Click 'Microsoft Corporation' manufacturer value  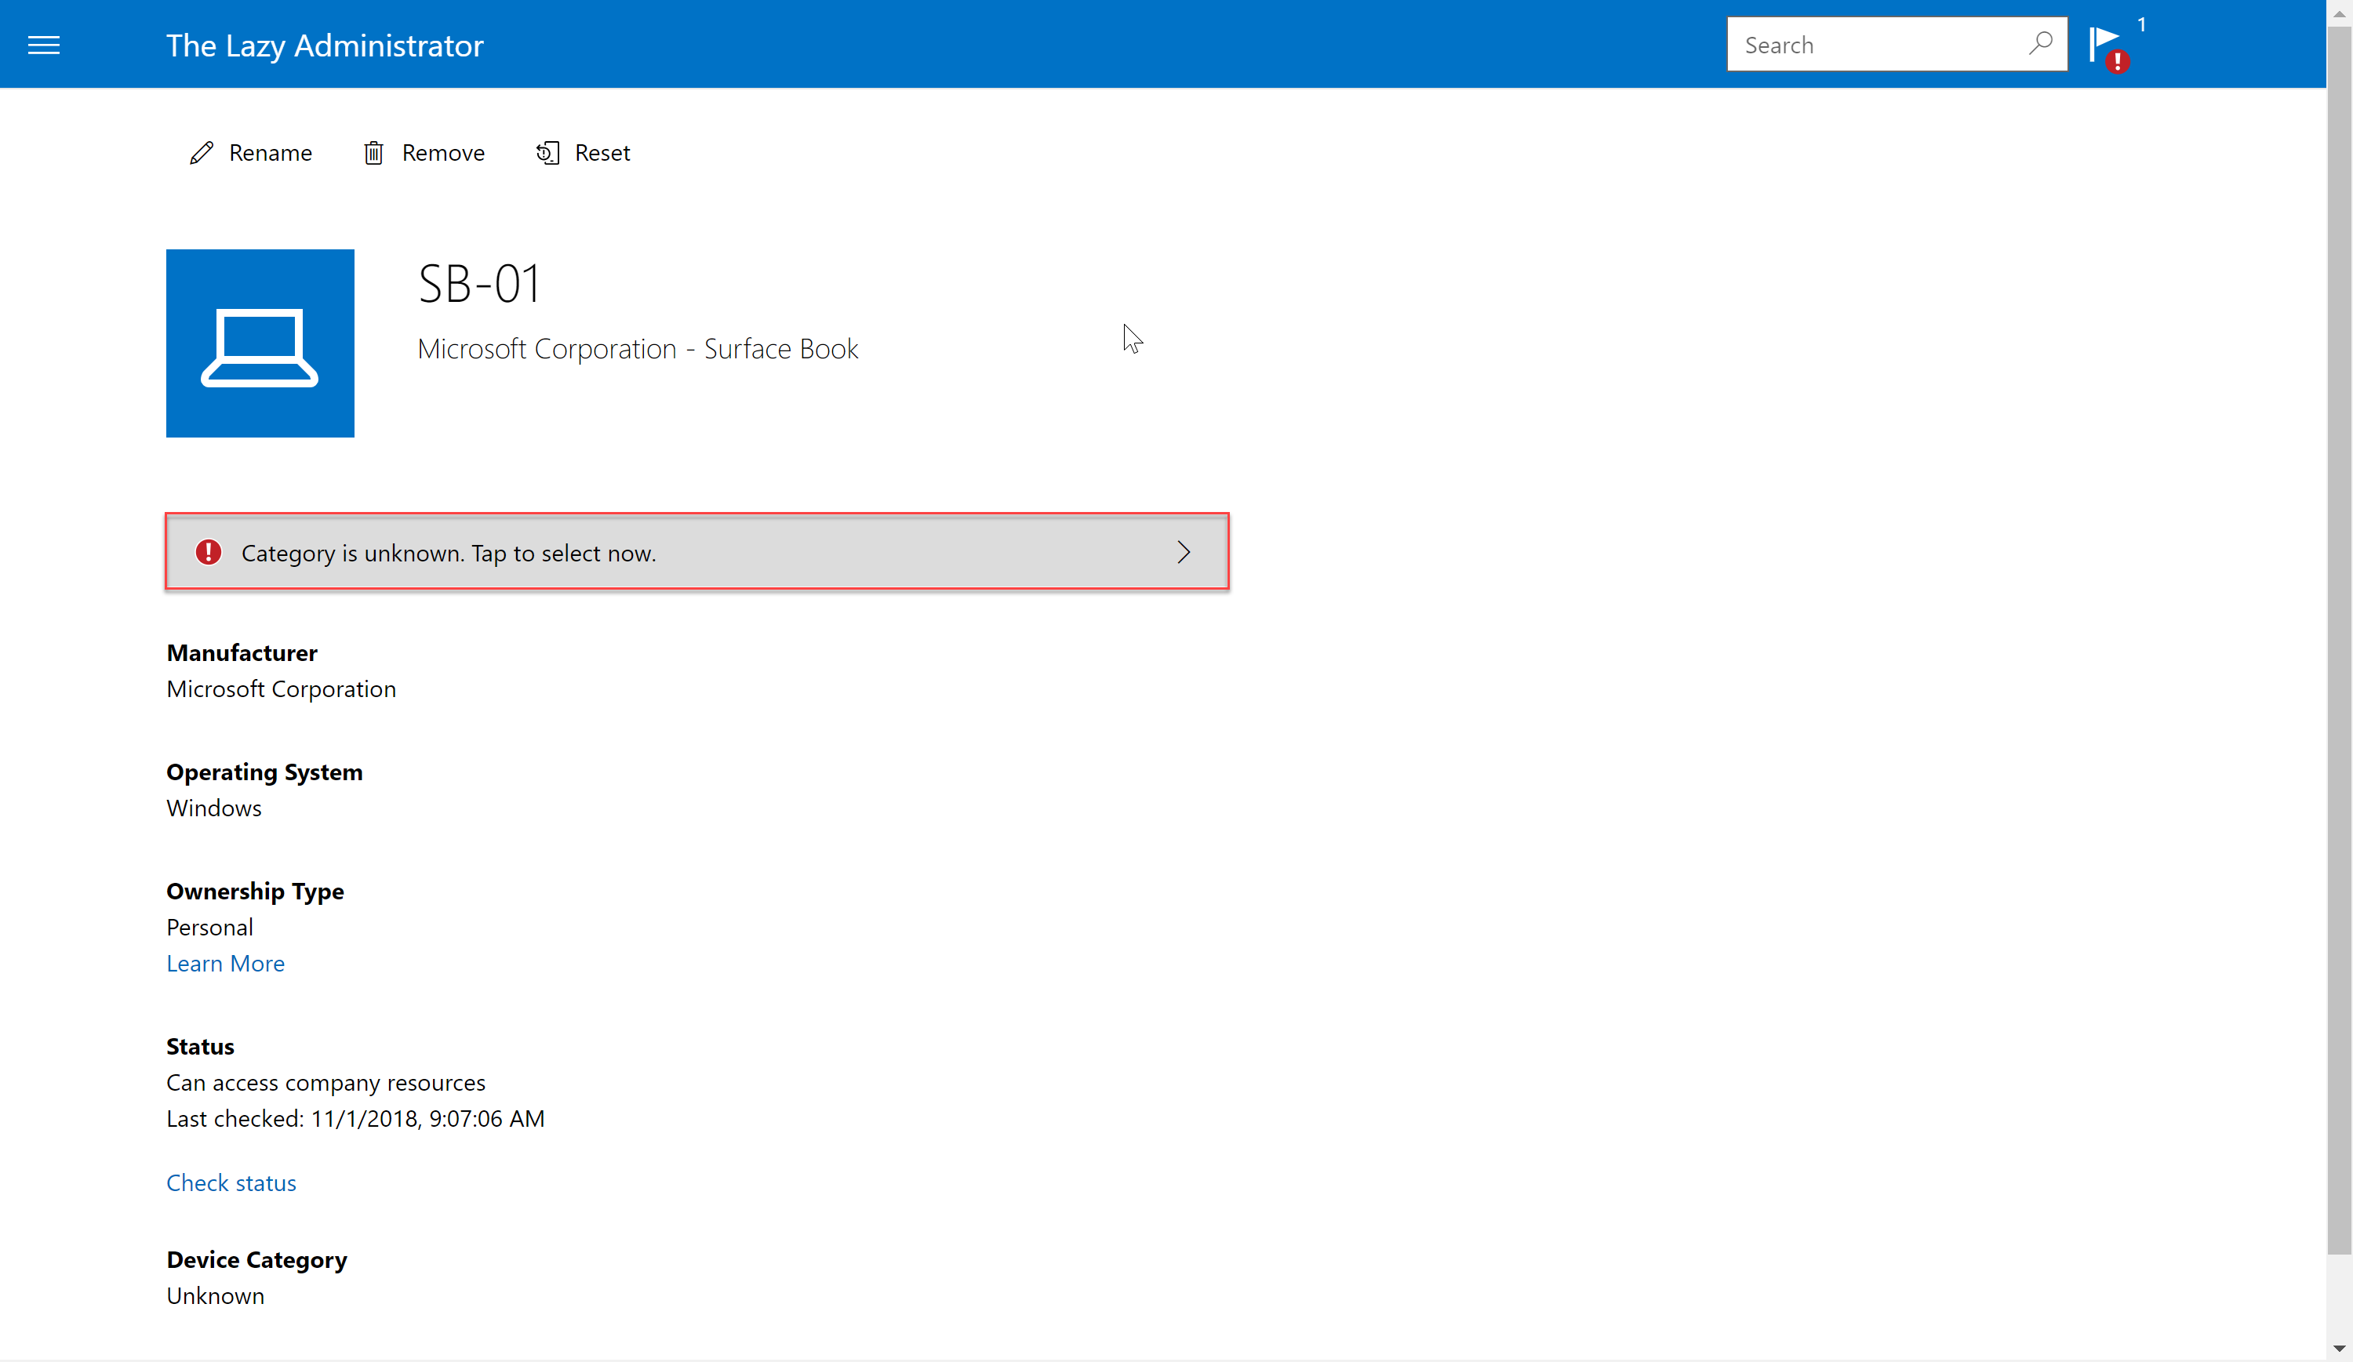click(x=281, y=689)
